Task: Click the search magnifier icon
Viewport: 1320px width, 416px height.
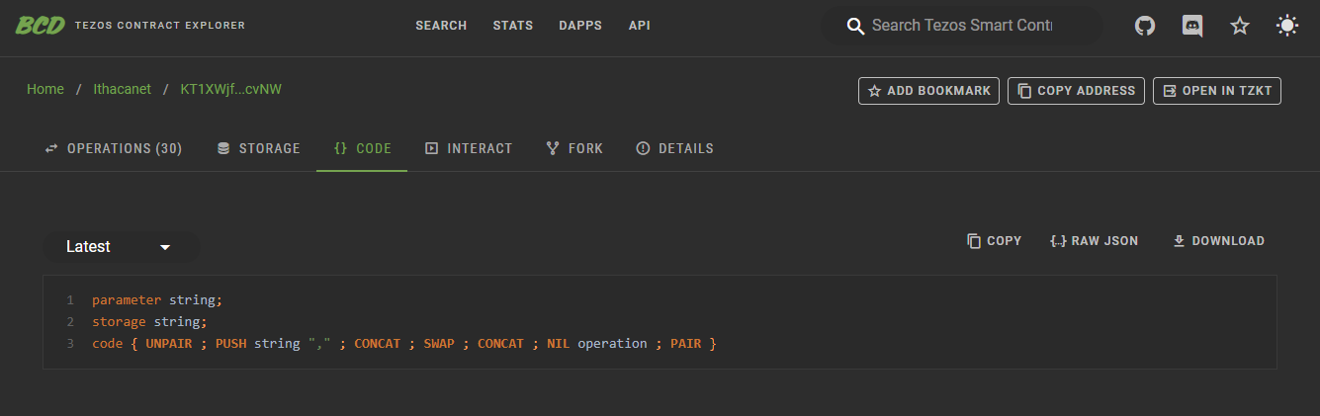Action: pyautogui.click(x=856, y=26)
